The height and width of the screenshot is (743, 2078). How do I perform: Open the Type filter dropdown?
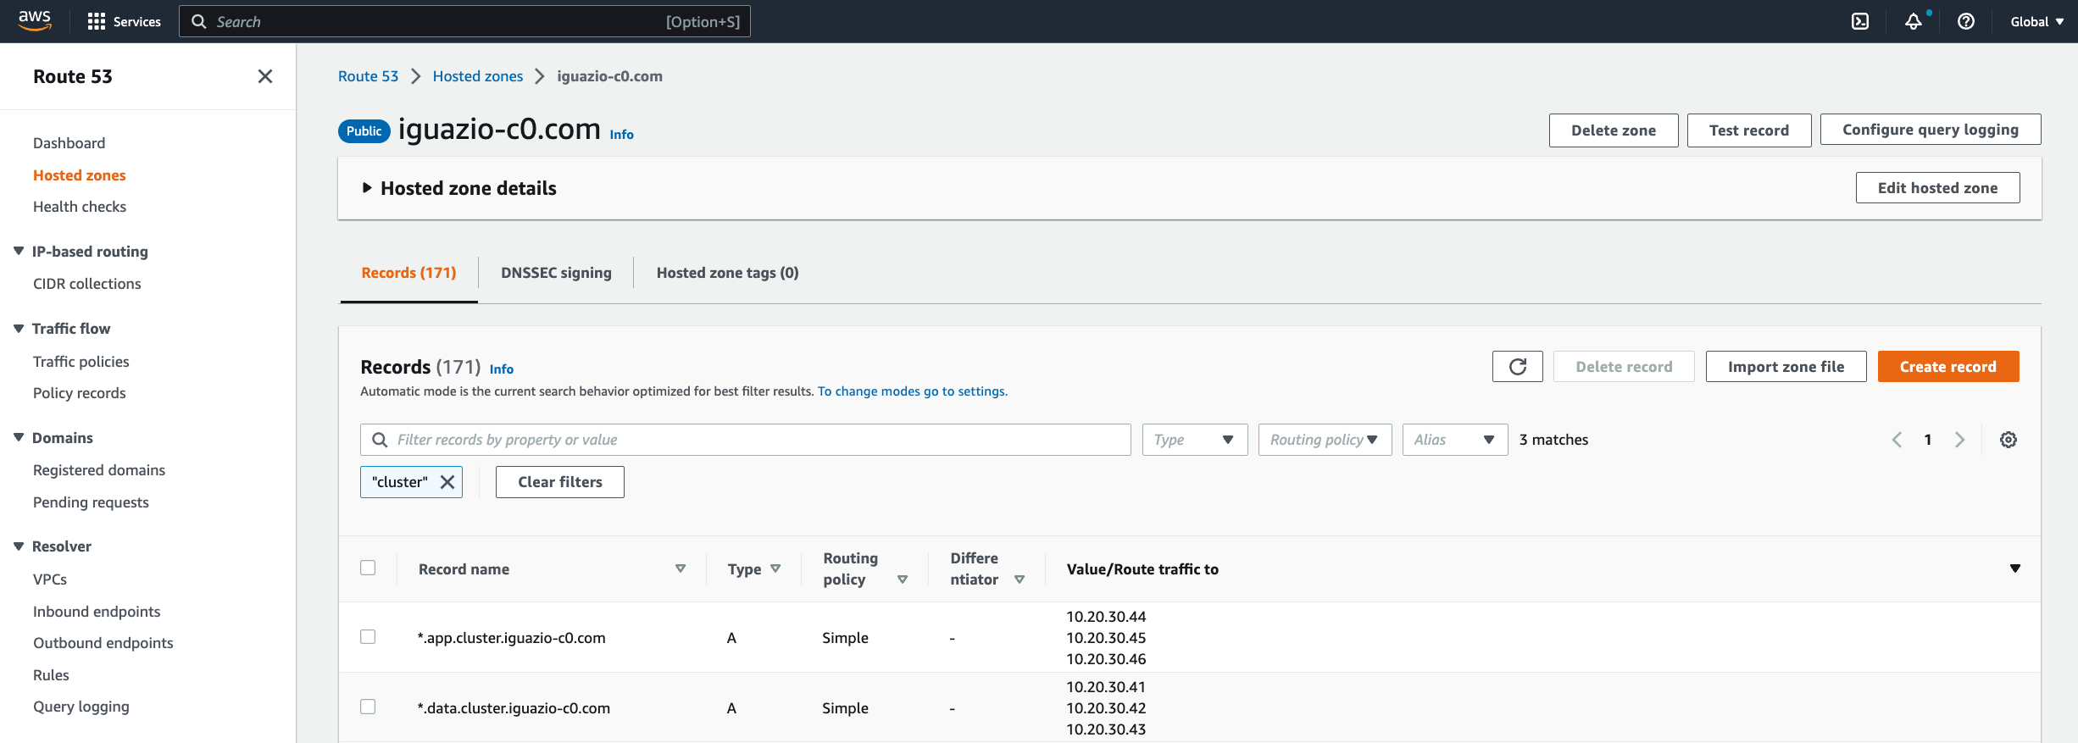tap(1195, 440)
